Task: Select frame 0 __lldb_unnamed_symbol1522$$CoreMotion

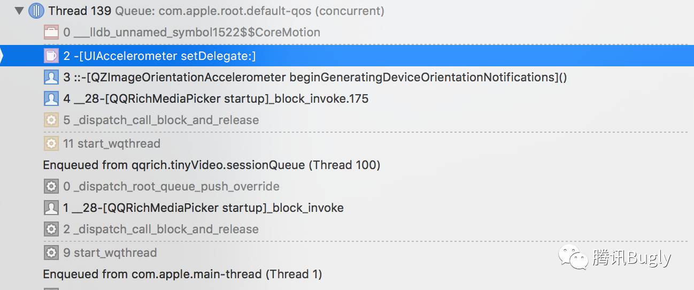Action: [x=191, y=33]
